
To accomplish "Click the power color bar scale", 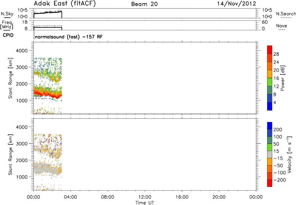I will pyautogui.click(x=270, y=78).
